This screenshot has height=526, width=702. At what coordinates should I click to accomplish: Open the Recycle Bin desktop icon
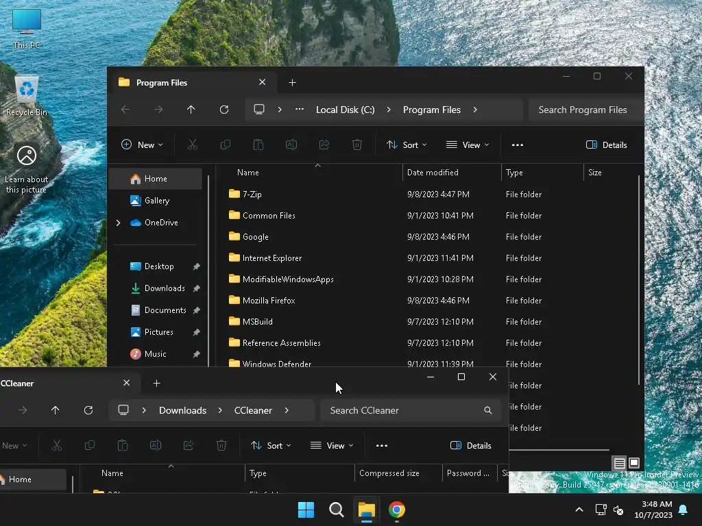27,96
